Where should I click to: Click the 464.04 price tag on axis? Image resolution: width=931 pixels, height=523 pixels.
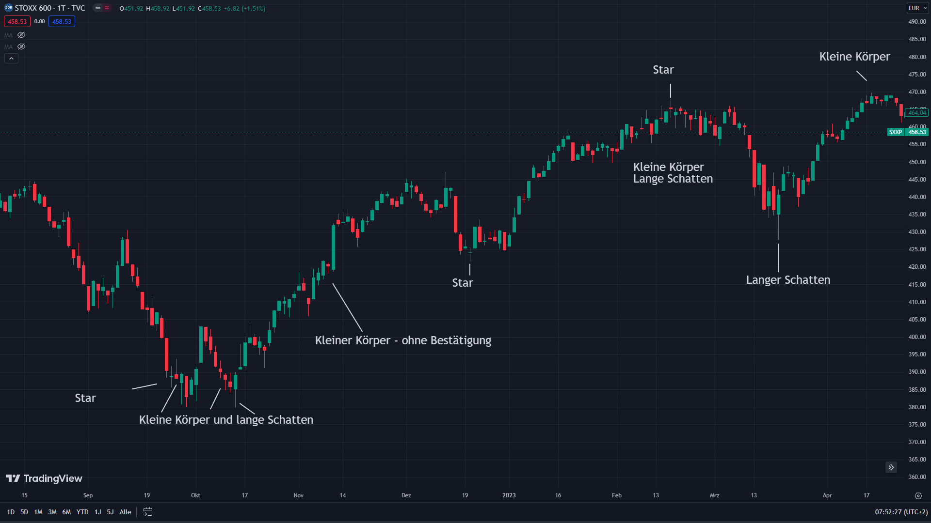tap(917, 113)
